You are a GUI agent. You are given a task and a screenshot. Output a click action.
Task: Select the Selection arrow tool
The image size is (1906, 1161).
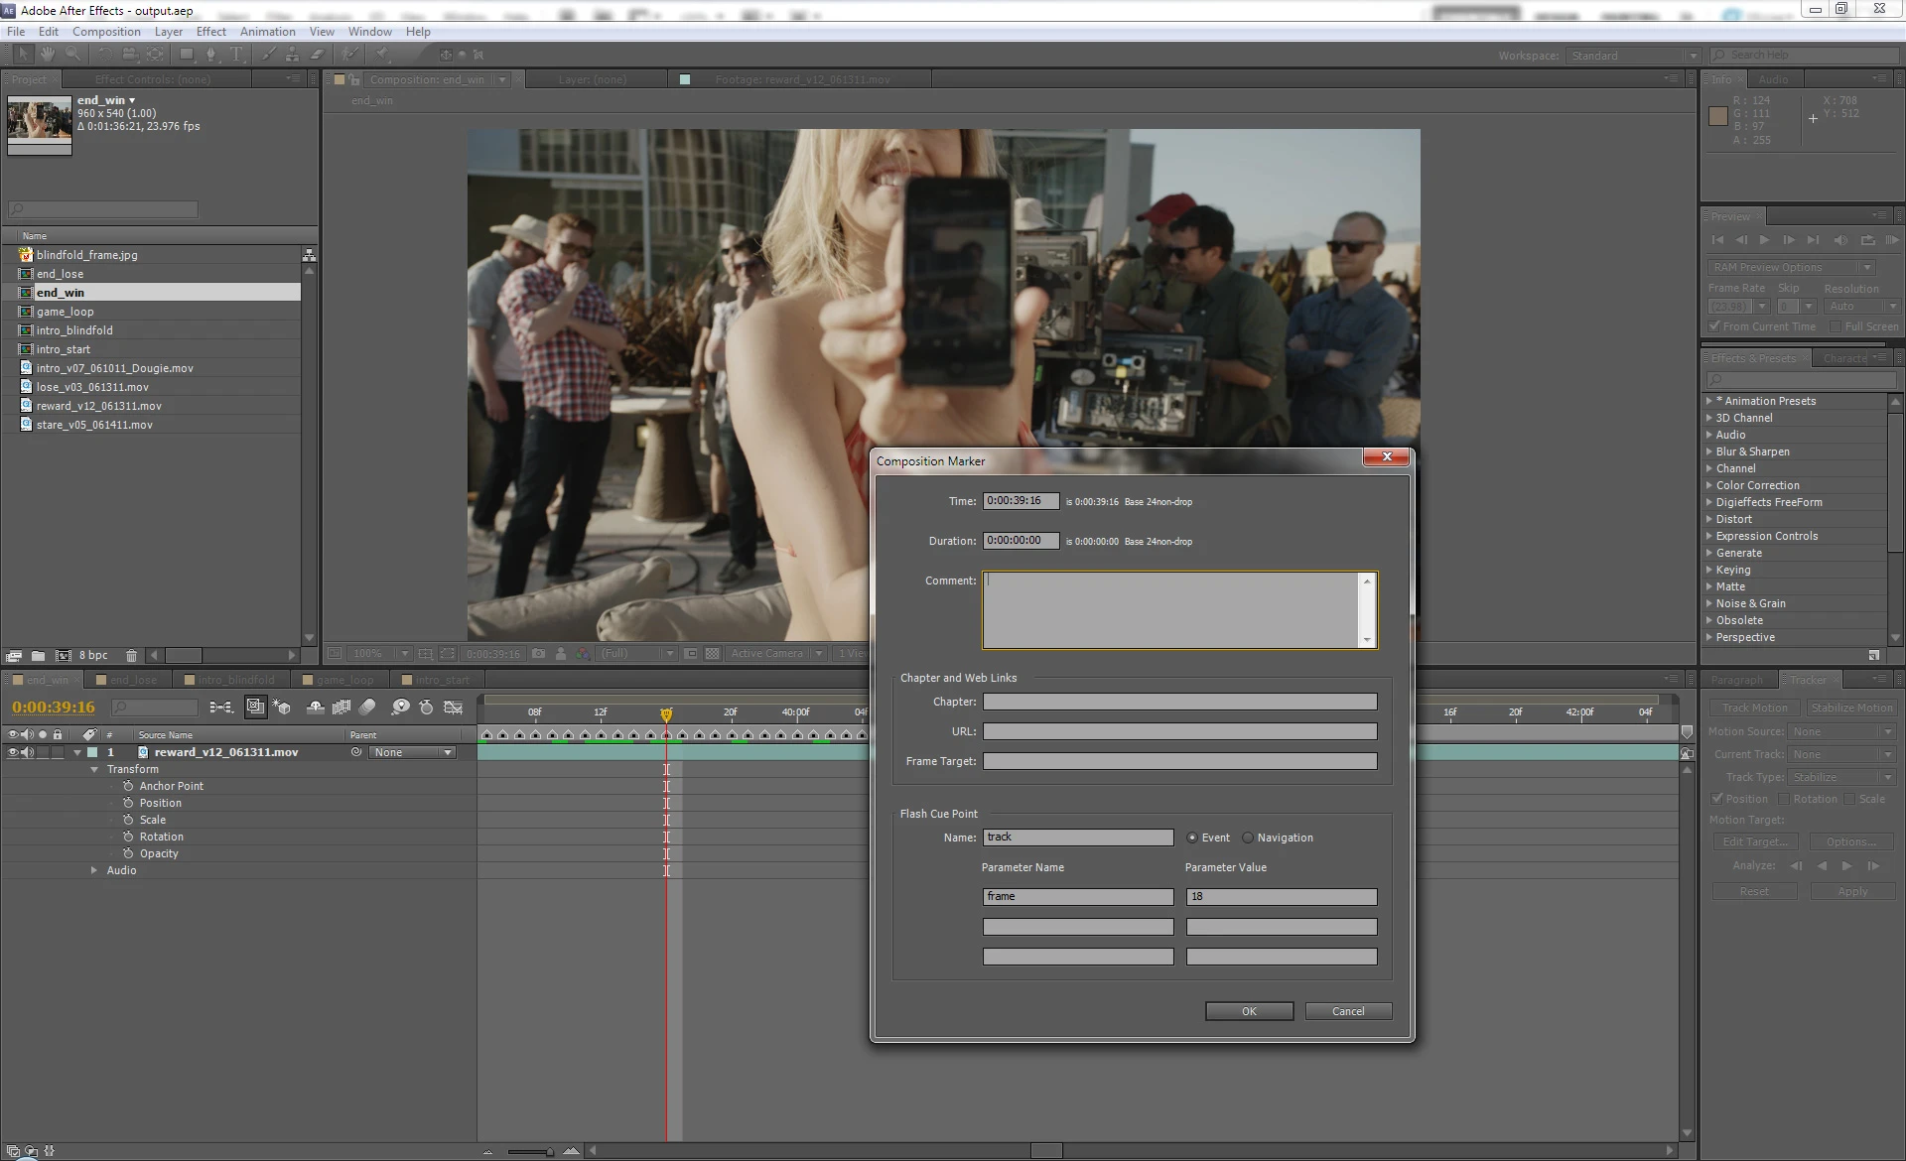point(24,55)
